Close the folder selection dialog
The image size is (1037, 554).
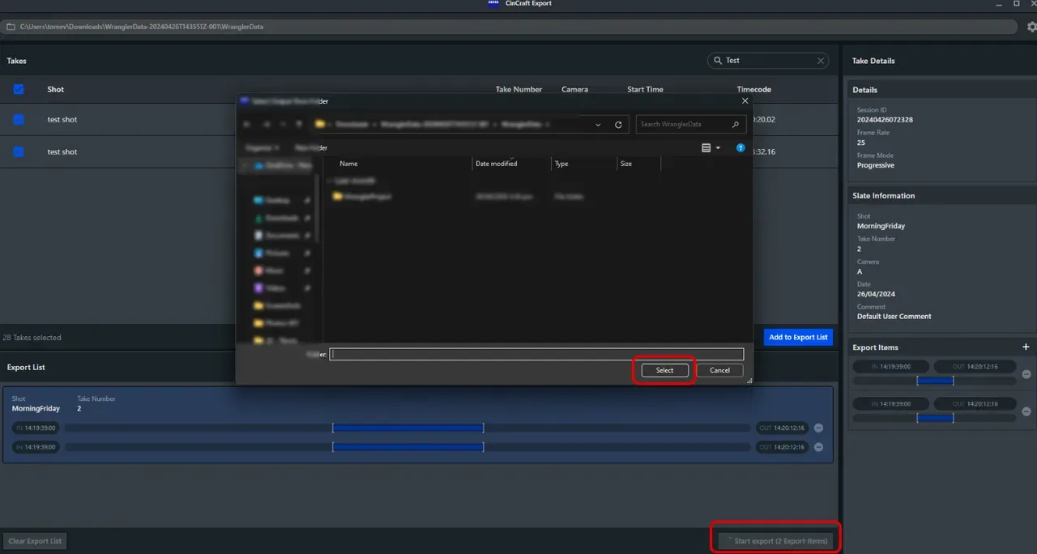click(x=745, y=101)
